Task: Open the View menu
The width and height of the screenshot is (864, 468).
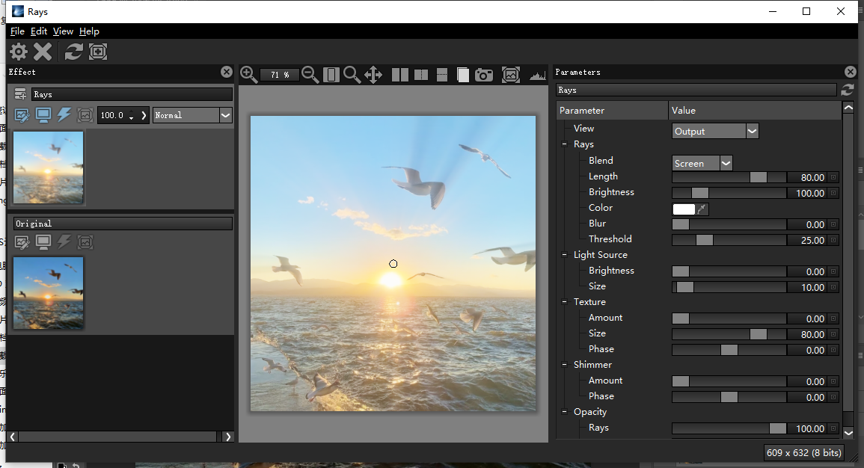Action: tap(63, 31)
